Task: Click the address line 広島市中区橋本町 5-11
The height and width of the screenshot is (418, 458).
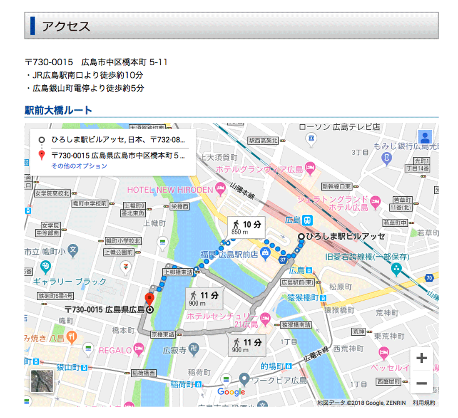Action: tap(124, 62)
